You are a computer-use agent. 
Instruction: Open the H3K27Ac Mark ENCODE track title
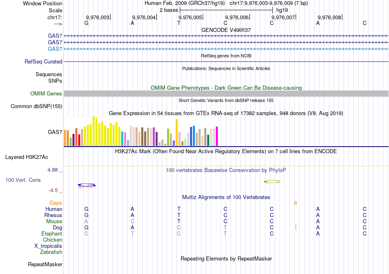click(226, 152)
